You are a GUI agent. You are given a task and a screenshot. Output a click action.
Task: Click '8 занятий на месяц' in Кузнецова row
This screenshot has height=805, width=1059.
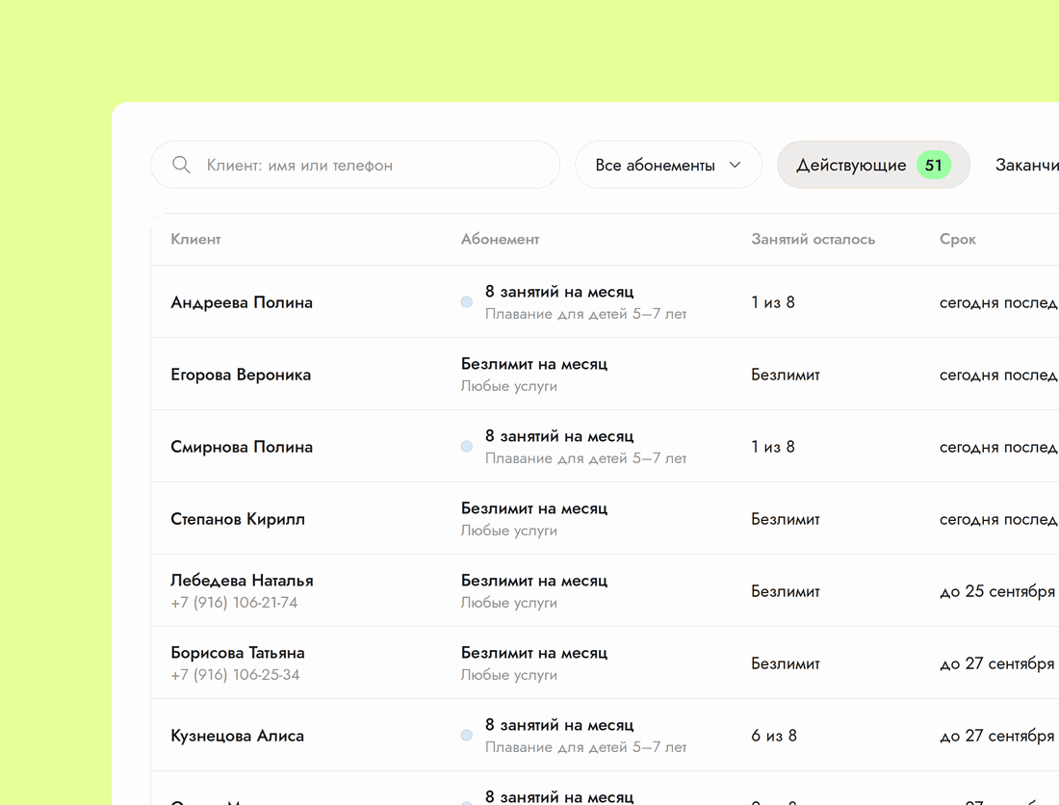point(559,725)
